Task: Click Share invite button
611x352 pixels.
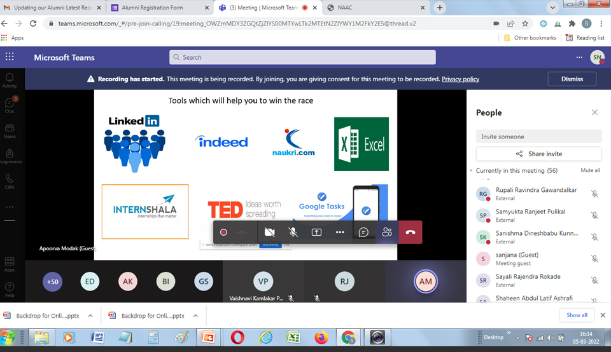Action: [x=538, y=154]
